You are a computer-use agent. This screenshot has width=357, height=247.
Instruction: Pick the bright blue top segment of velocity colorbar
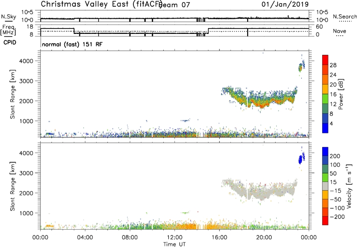[x=325, y=152]
